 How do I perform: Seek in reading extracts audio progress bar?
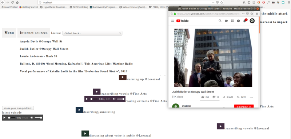point(94,99)
